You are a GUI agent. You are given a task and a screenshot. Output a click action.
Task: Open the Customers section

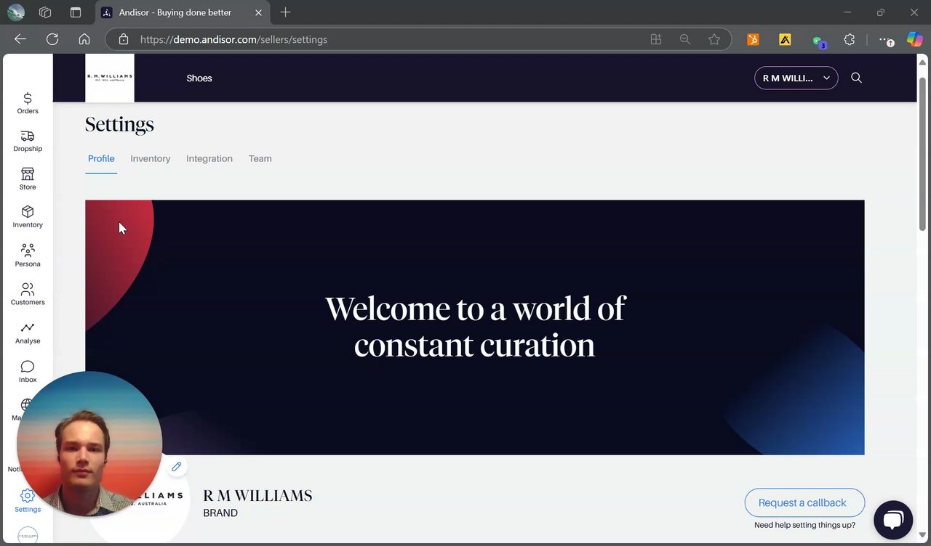click(x=28, y=294)
